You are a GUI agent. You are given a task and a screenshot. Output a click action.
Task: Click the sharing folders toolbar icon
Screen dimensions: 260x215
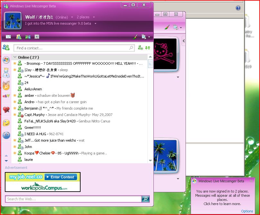tap(19, 37)
